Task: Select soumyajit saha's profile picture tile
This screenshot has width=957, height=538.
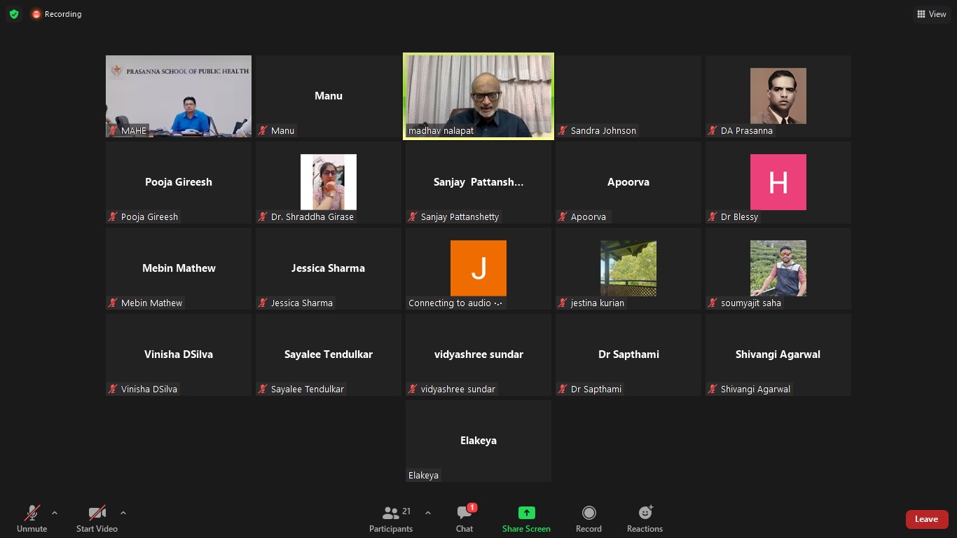Action: tap(778, 268)
